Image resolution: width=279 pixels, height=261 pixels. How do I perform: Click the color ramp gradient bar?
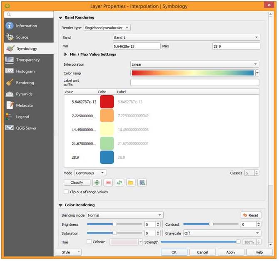(193, 73)
